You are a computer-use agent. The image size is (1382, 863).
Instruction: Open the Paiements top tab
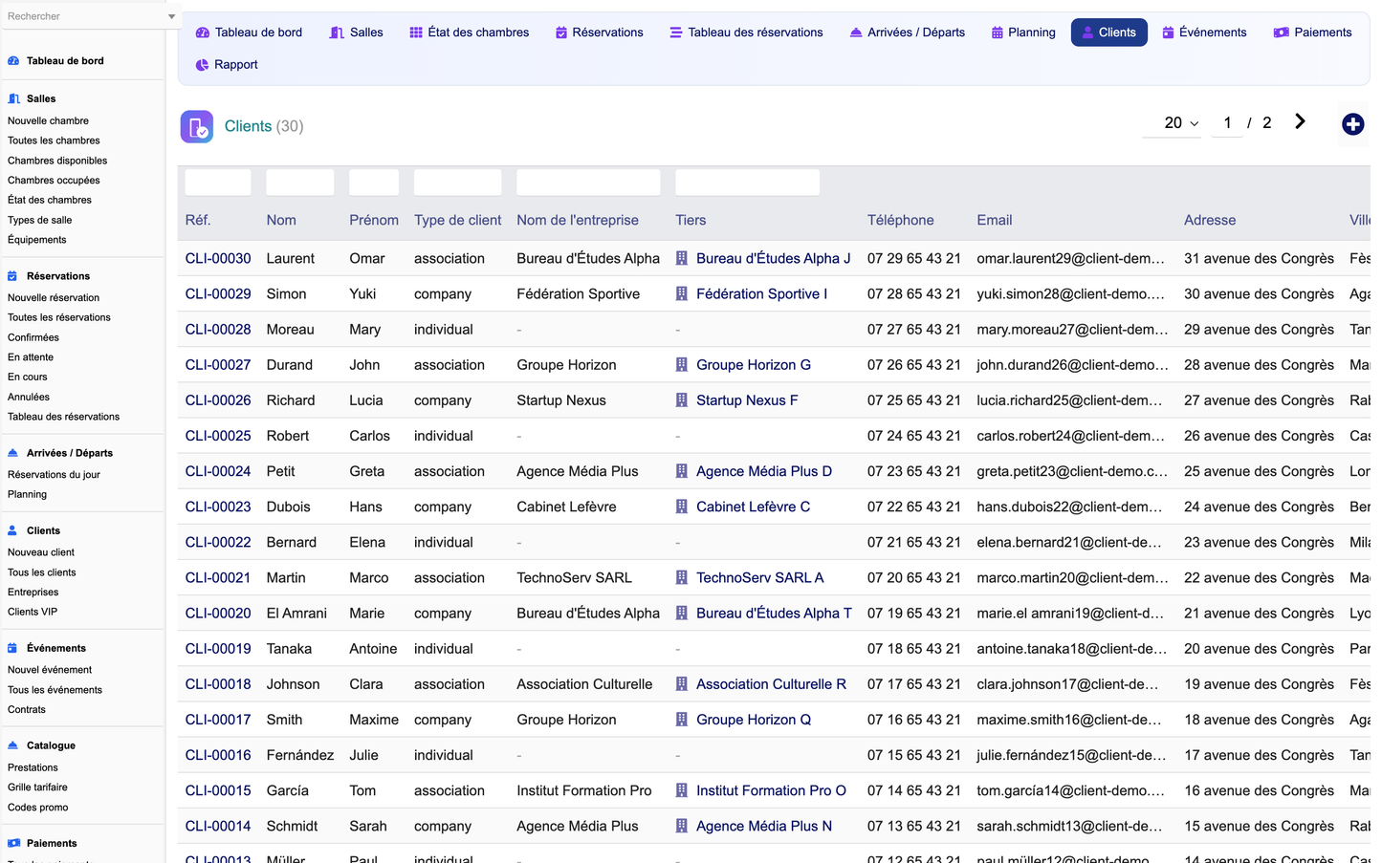point(1312,32)
